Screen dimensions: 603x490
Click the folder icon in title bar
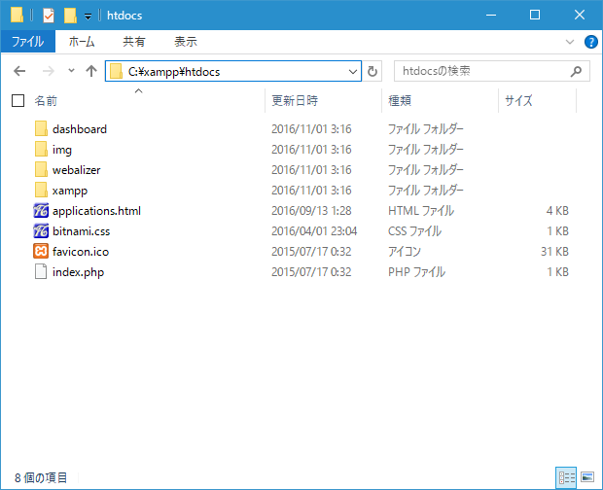tap(17, 15)
